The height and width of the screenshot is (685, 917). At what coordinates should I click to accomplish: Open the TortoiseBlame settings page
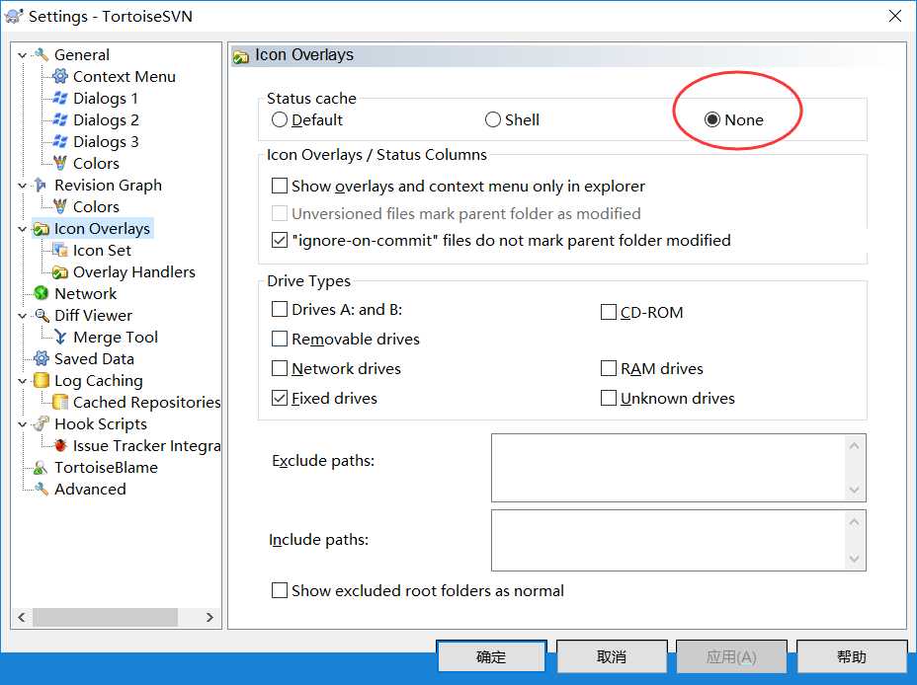coord(106,467)
